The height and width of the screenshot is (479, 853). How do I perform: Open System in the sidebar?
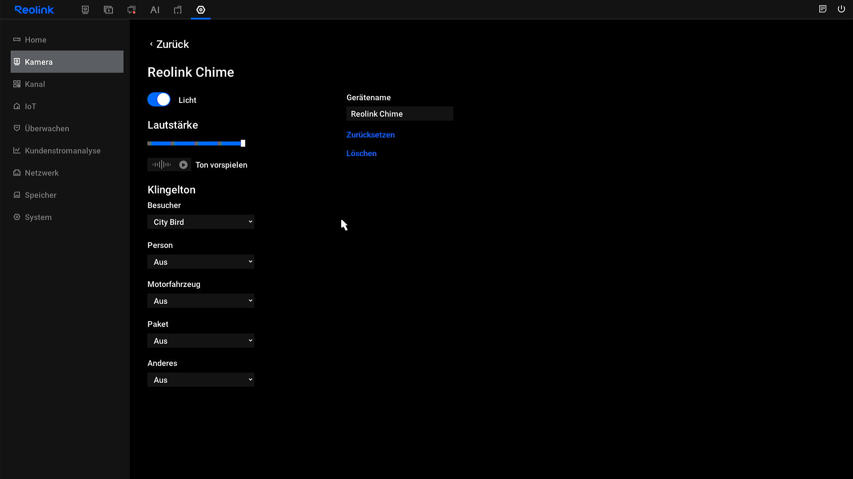click(x=67, y=217)
